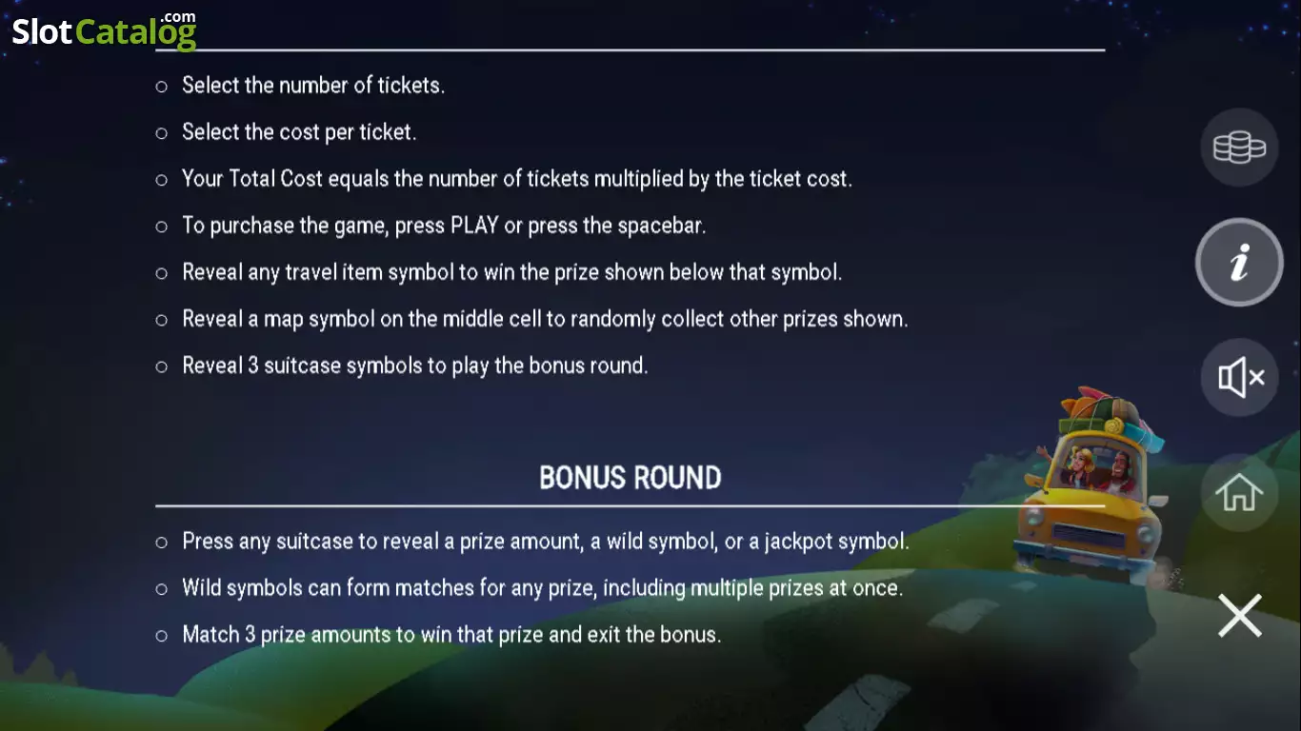Click 'Match 3 prize amounts' rule

click(451, 635)
